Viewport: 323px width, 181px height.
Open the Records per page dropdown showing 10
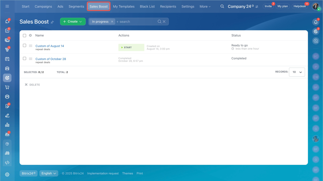coord(297,72)
